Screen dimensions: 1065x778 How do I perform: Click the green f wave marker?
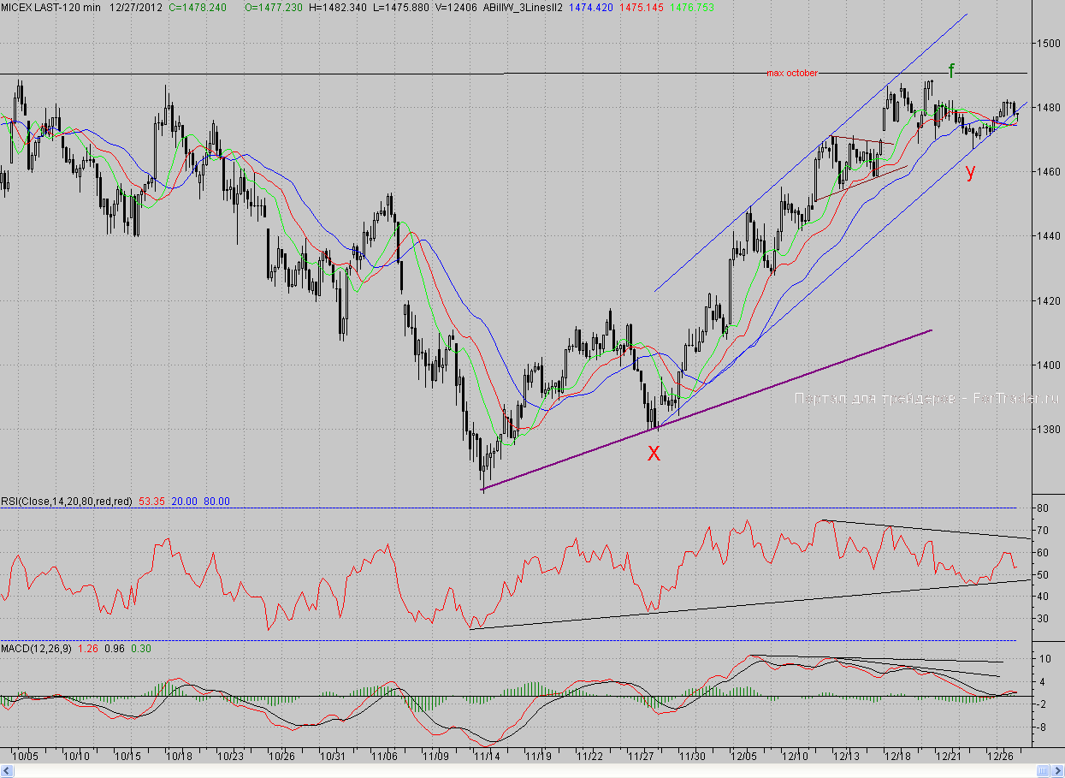coord(950,69)
